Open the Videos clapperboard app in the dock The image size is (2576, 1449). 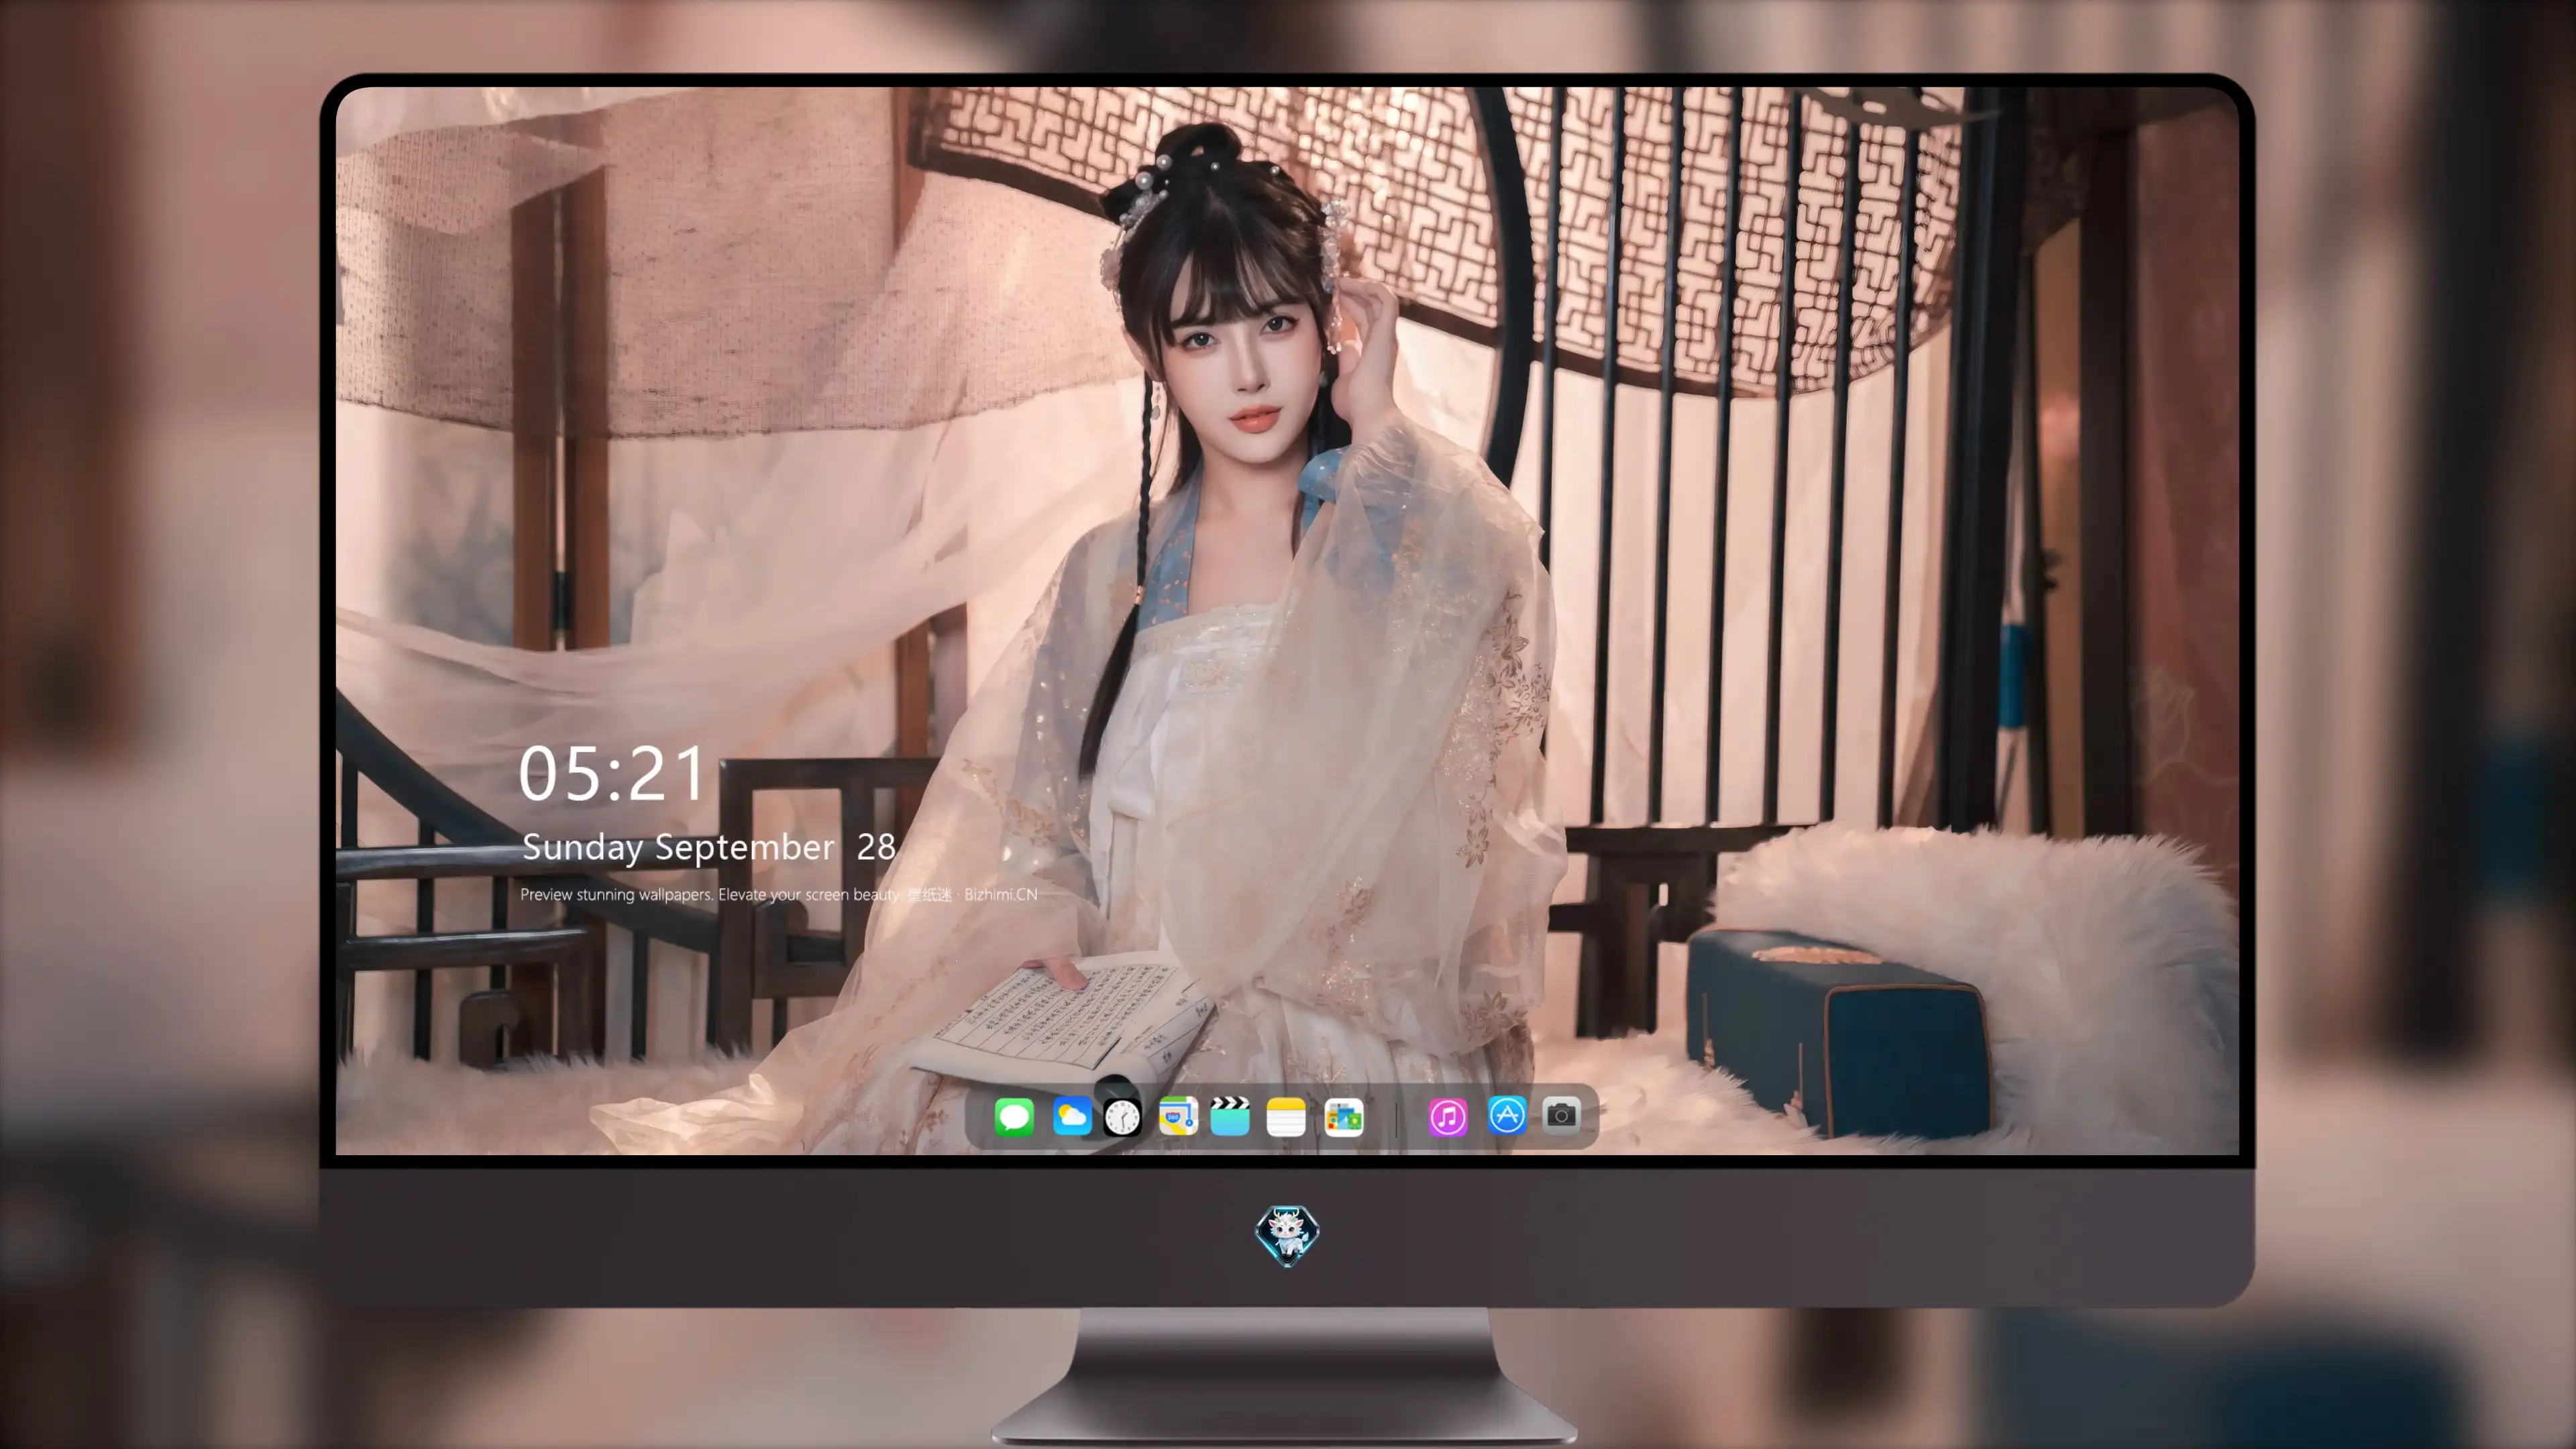tap(1230, 1116)
